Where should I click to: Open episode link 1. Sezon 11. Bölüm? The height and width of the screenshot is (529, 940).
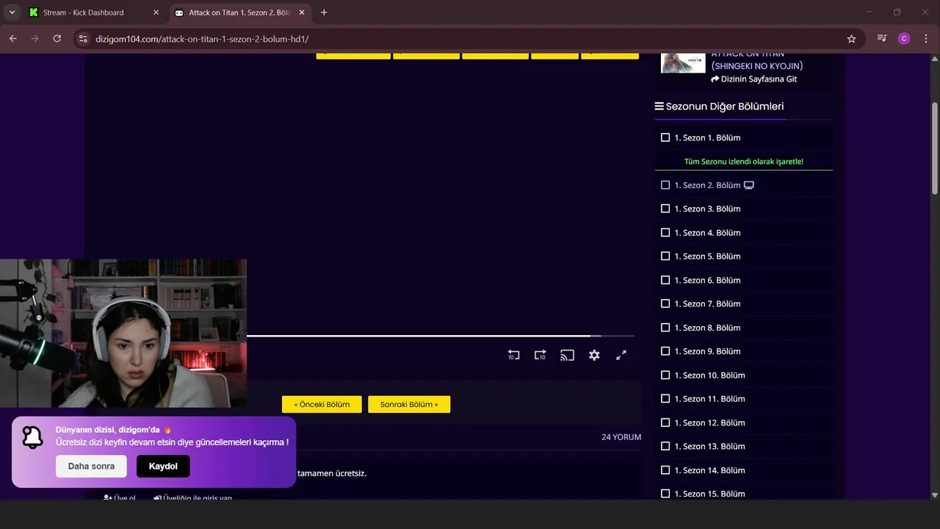pyautogui.click(x=709, y=399)
